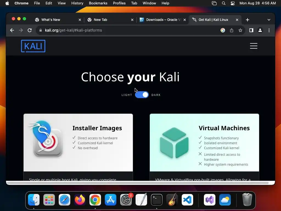Open the Help menu

tap(165, 3)
